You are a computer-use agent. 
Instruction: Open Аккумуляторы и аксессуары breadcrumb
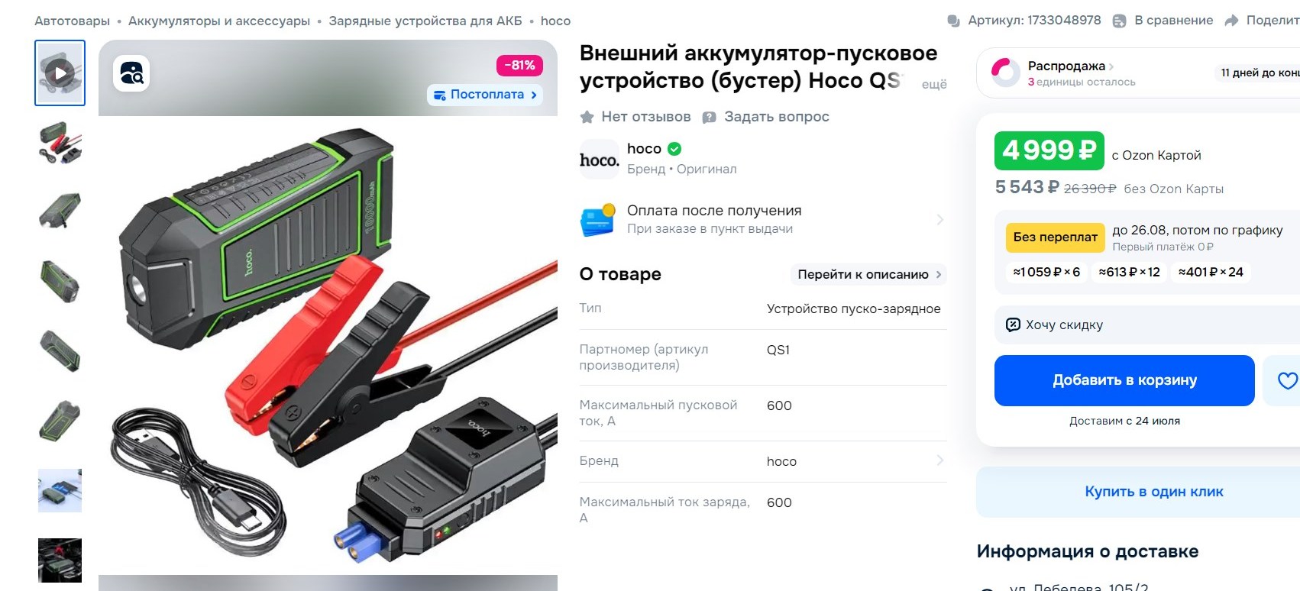pyautogui.click(x=219, y=21)
